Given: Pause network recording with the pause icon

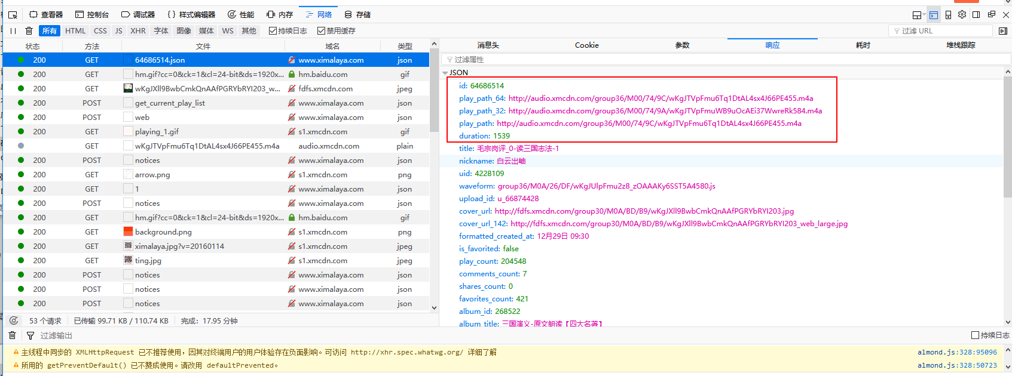Looking at the screenshot, I should coord(13,31).
